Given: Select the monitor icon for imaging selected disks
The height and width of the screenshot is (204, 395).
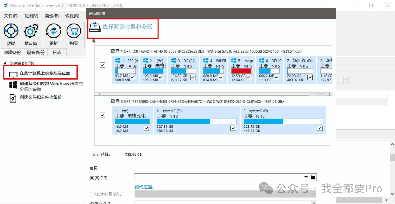Looking at the screenshot, I should pos(13,75).
